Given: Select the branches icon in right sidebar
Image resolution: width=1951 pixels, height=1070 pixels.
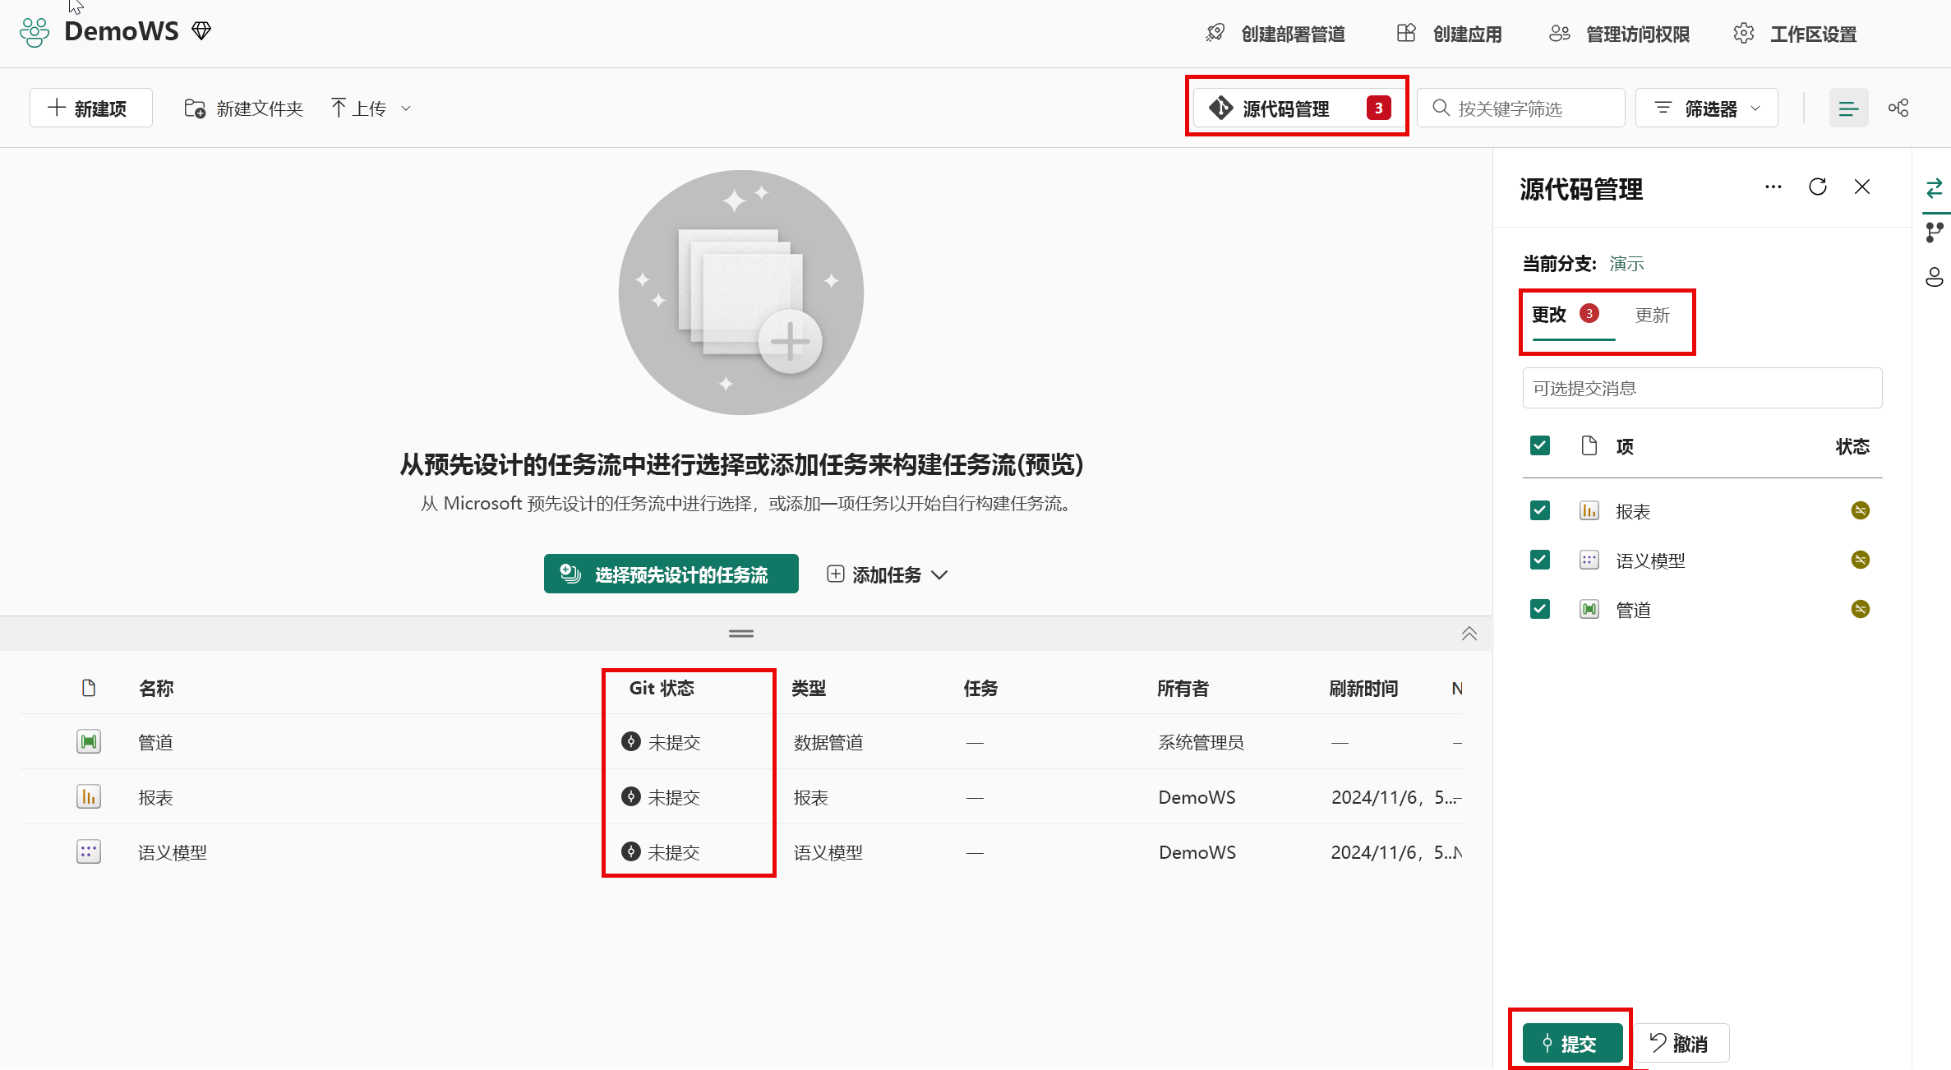Looking at the screenshot, I should pyautogui.click(x=1935, y=233).
